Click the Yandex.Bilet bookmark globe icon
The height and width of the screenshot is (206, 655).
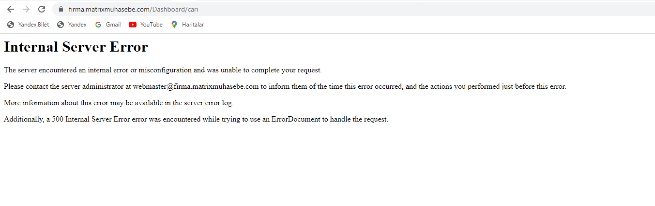coord(11,25)
